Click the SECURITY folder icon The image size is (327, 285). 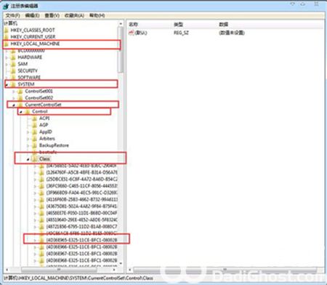pyautogui.click(x=13, y=71)
